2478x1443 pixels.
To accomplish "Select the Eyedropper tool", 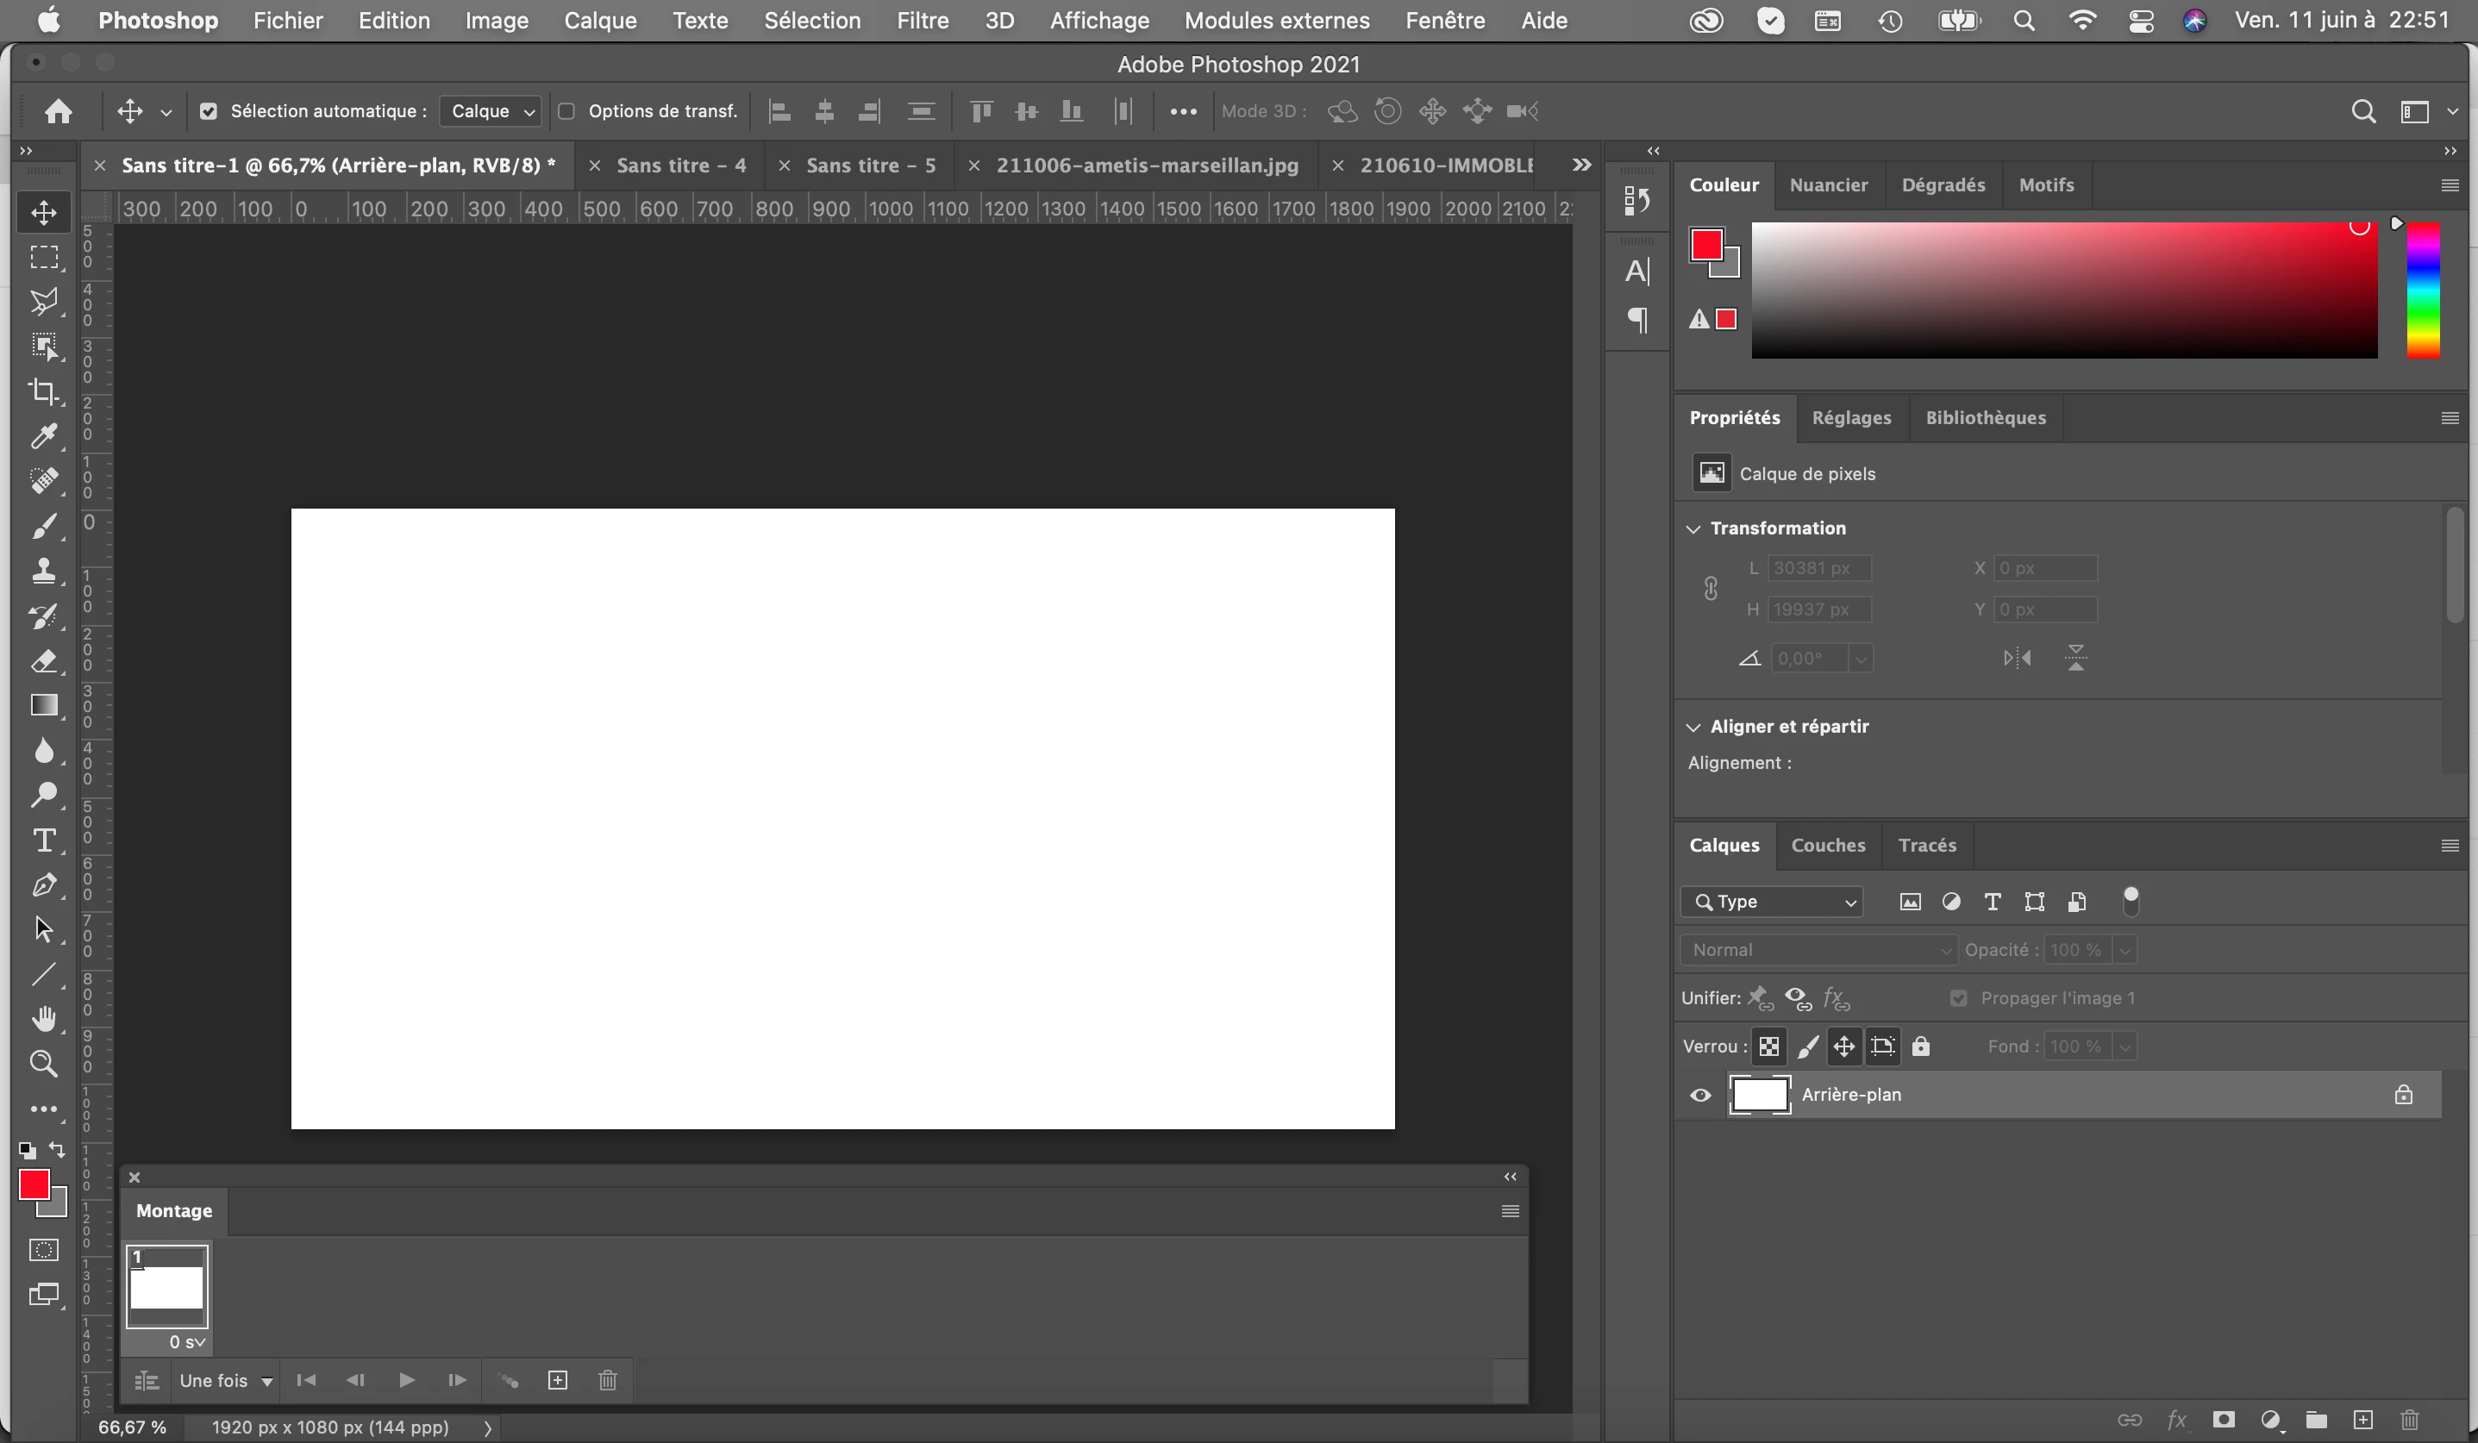I will tap(42, 436).
